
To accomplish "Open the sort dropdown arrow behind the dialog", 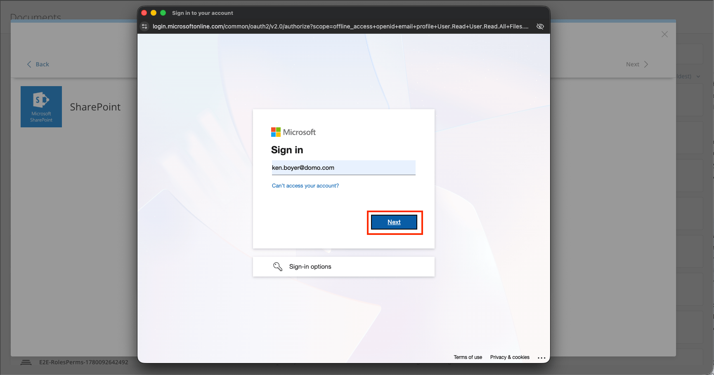I will pos(698,77).
